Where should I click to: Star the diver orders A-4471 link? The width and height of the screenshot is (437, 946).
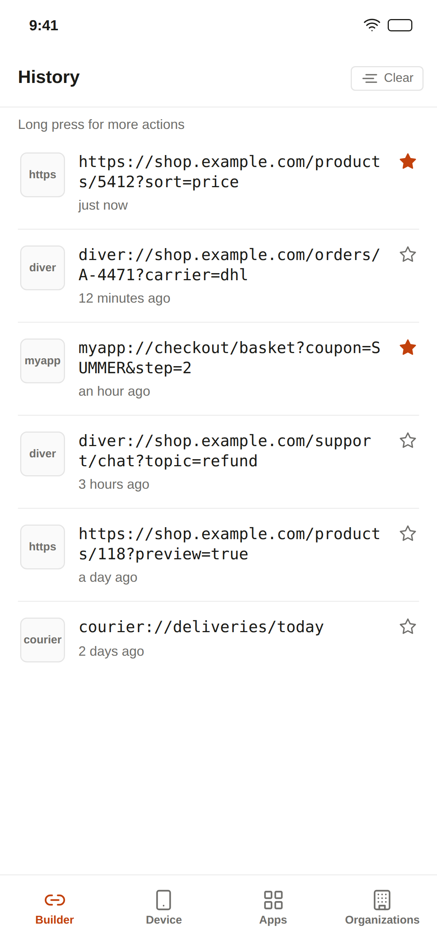point(407,254)
